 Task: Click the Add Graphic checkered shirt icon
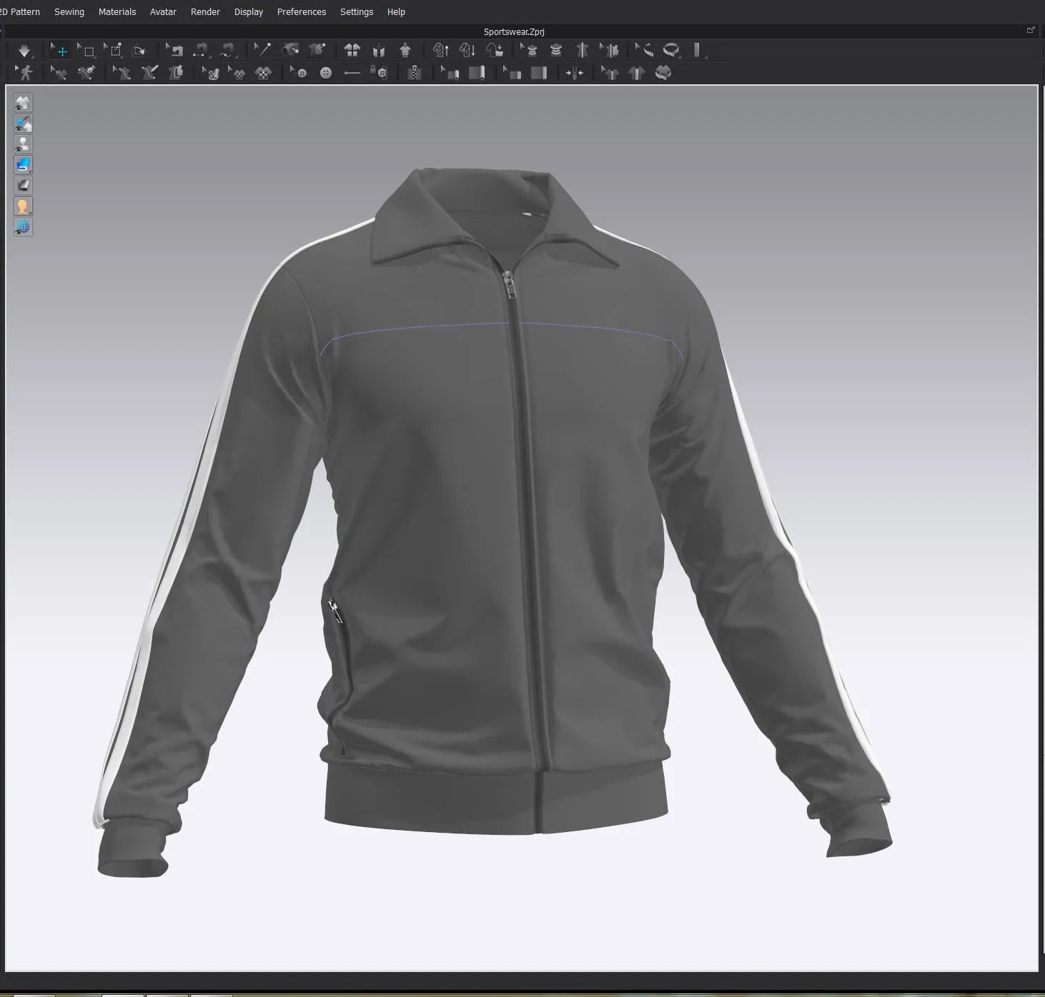point(264,73)
